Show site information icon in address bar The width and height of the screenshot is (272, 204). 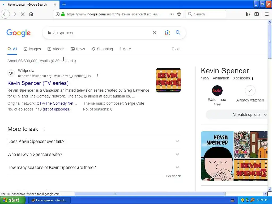[x=57, y=14]
